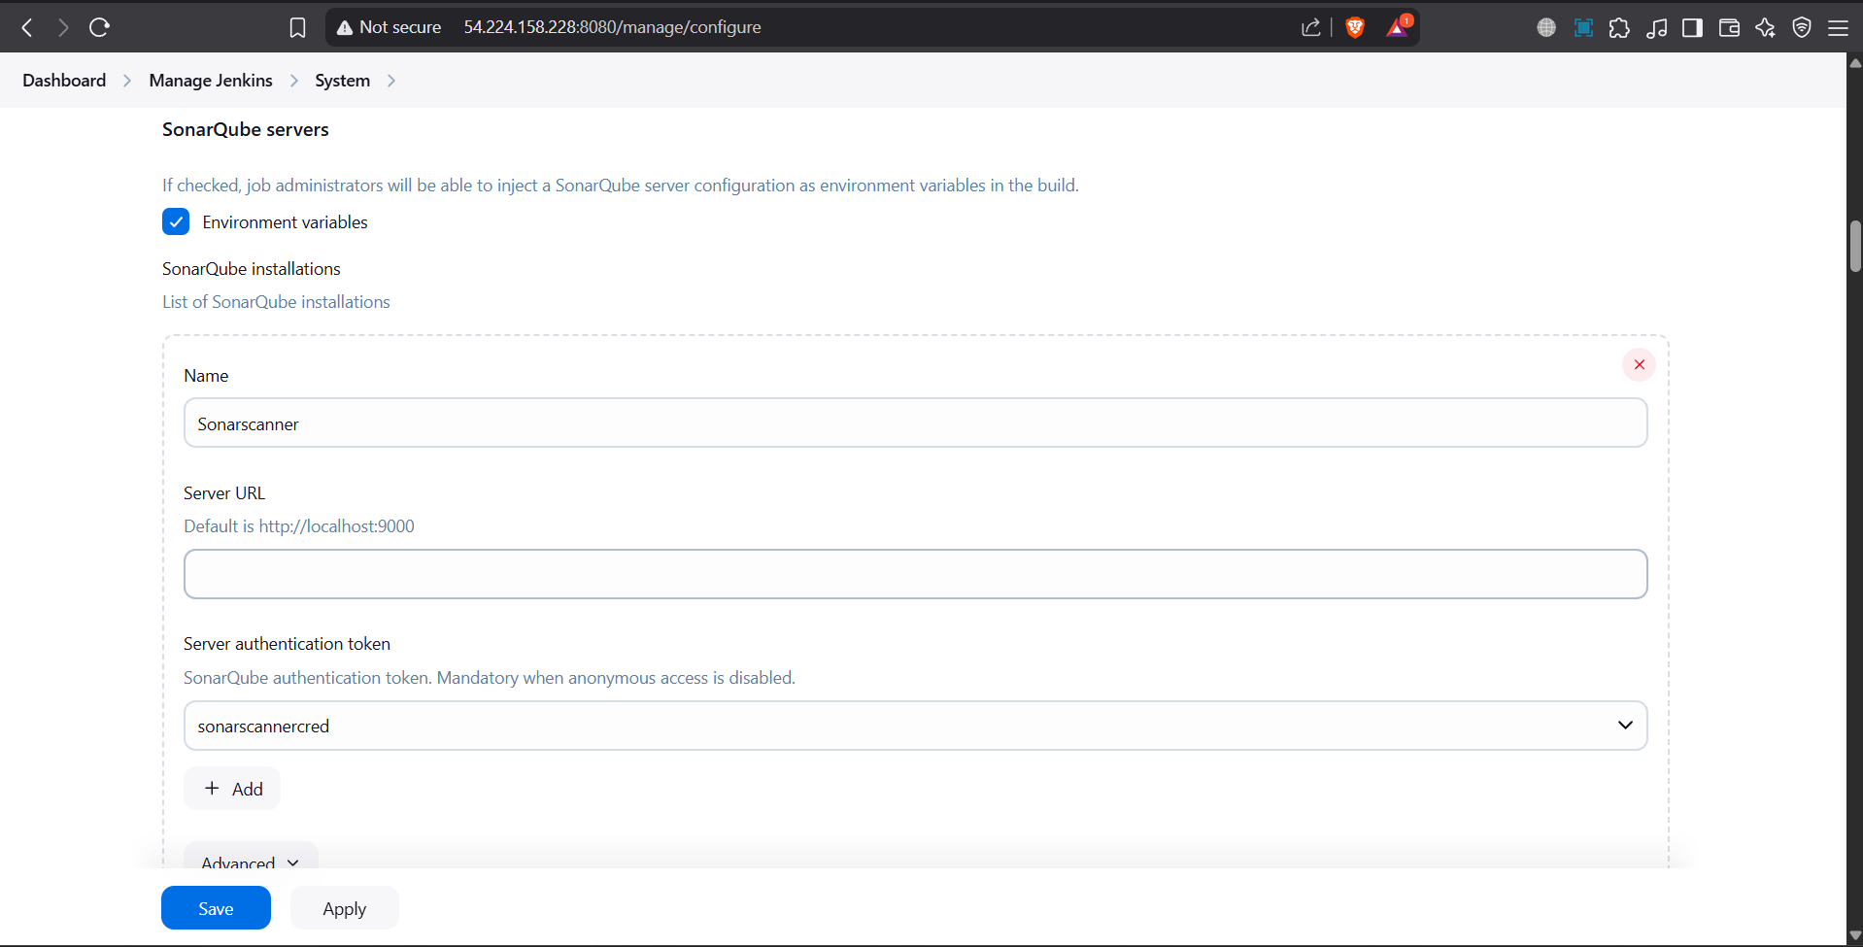Open the sonarscannercred token dropdown
This screenshot has width=1863, height=947.
[x=915, y=726]
